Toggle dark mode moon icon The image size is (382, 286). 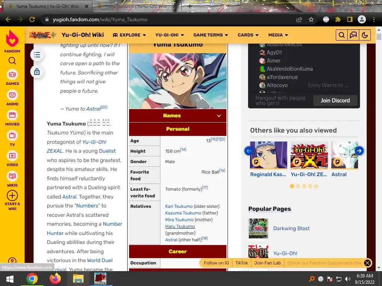coord(365,35)
